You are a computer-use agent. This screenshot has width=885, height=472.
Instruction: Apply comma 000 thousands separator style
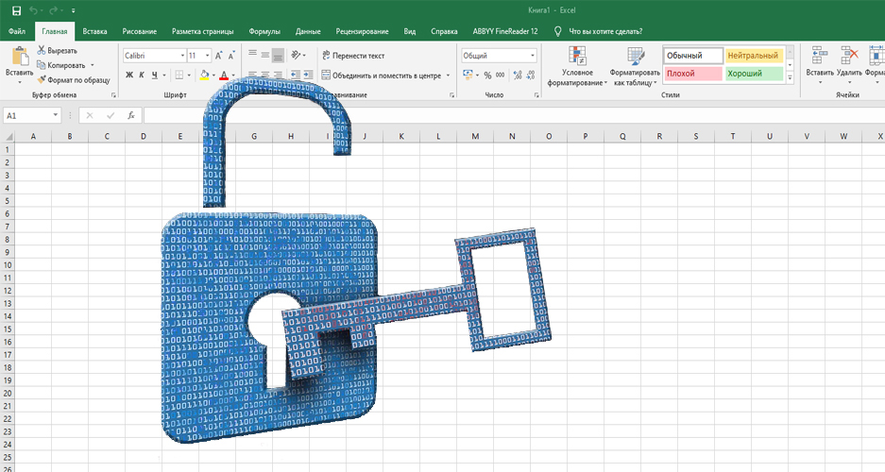500,75
